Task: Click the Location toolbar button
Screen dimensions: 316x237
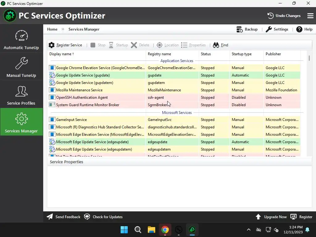Action: tap(168, 45)
